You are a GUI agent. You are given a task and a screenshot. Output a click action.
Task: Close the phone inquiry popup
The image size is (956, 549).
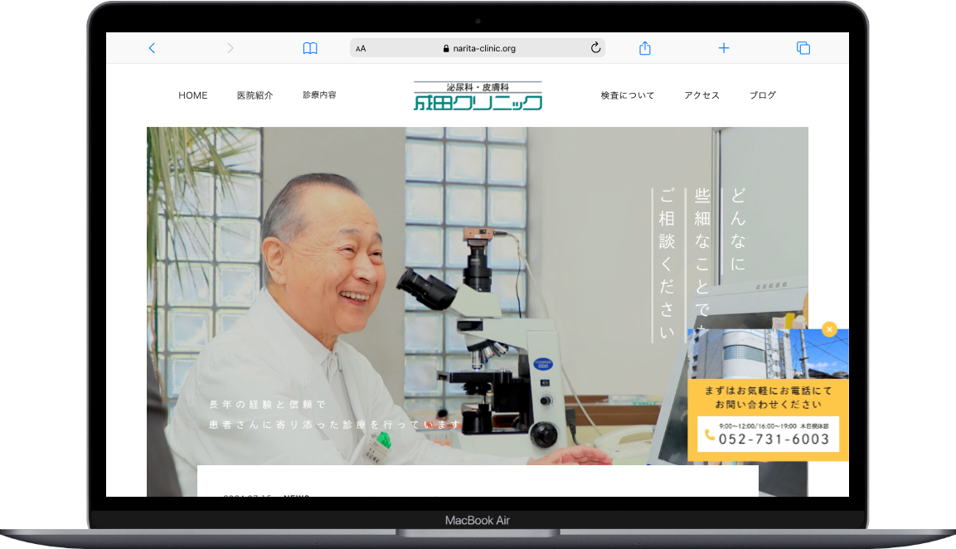[829, 329]
